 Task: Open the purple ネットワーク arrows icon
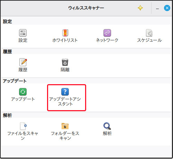pyautogui.click(x=107, y=33)
